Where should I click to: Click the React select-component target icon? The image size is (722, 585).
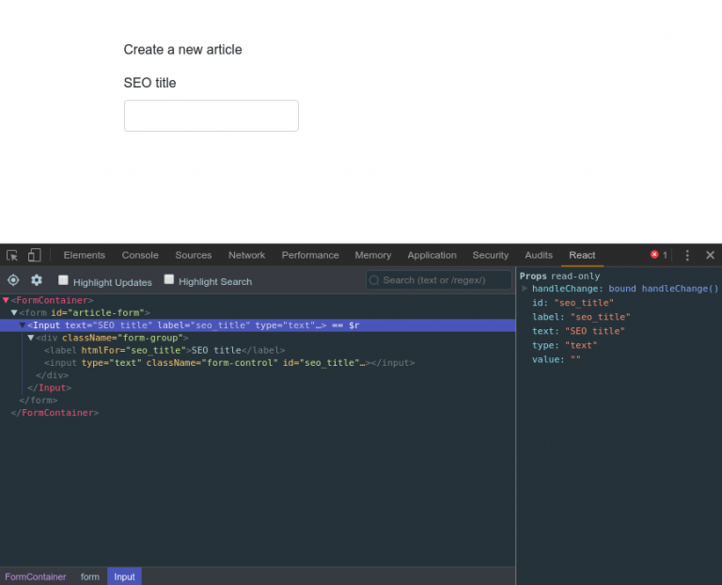(13, 280)
